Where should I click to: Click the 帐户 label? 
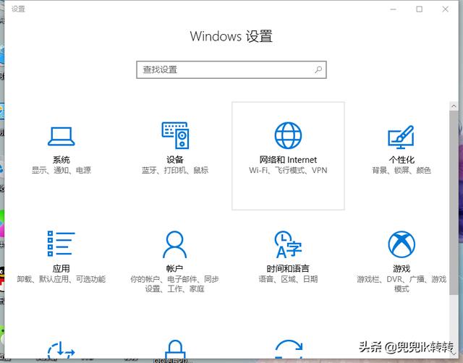pyautogui.click(x=174, y=268)
